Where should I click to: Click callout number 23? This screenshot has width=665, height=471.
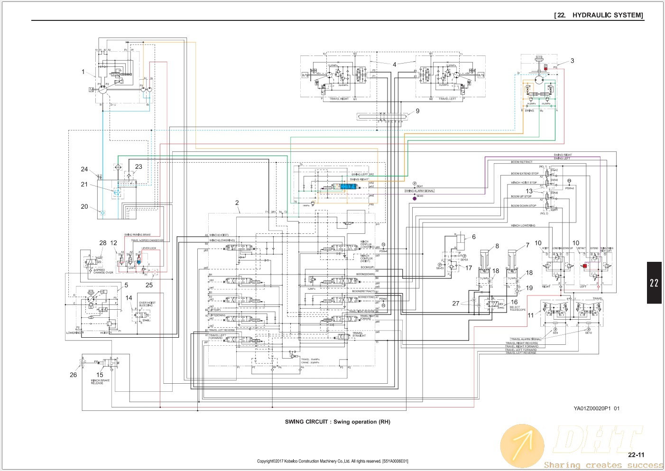coord(139,167)
